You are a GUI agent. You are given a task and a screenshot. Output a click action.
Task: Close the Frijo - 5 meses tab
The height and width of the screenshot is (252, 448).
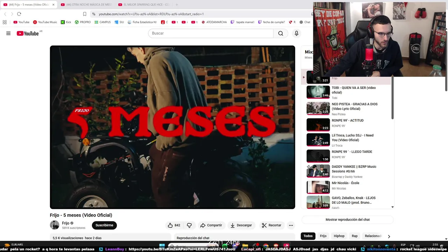(54, 5)
